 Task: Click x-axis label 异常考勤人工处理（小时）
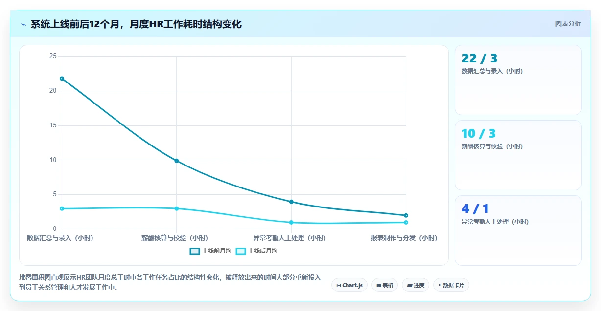tap(289, 238)
